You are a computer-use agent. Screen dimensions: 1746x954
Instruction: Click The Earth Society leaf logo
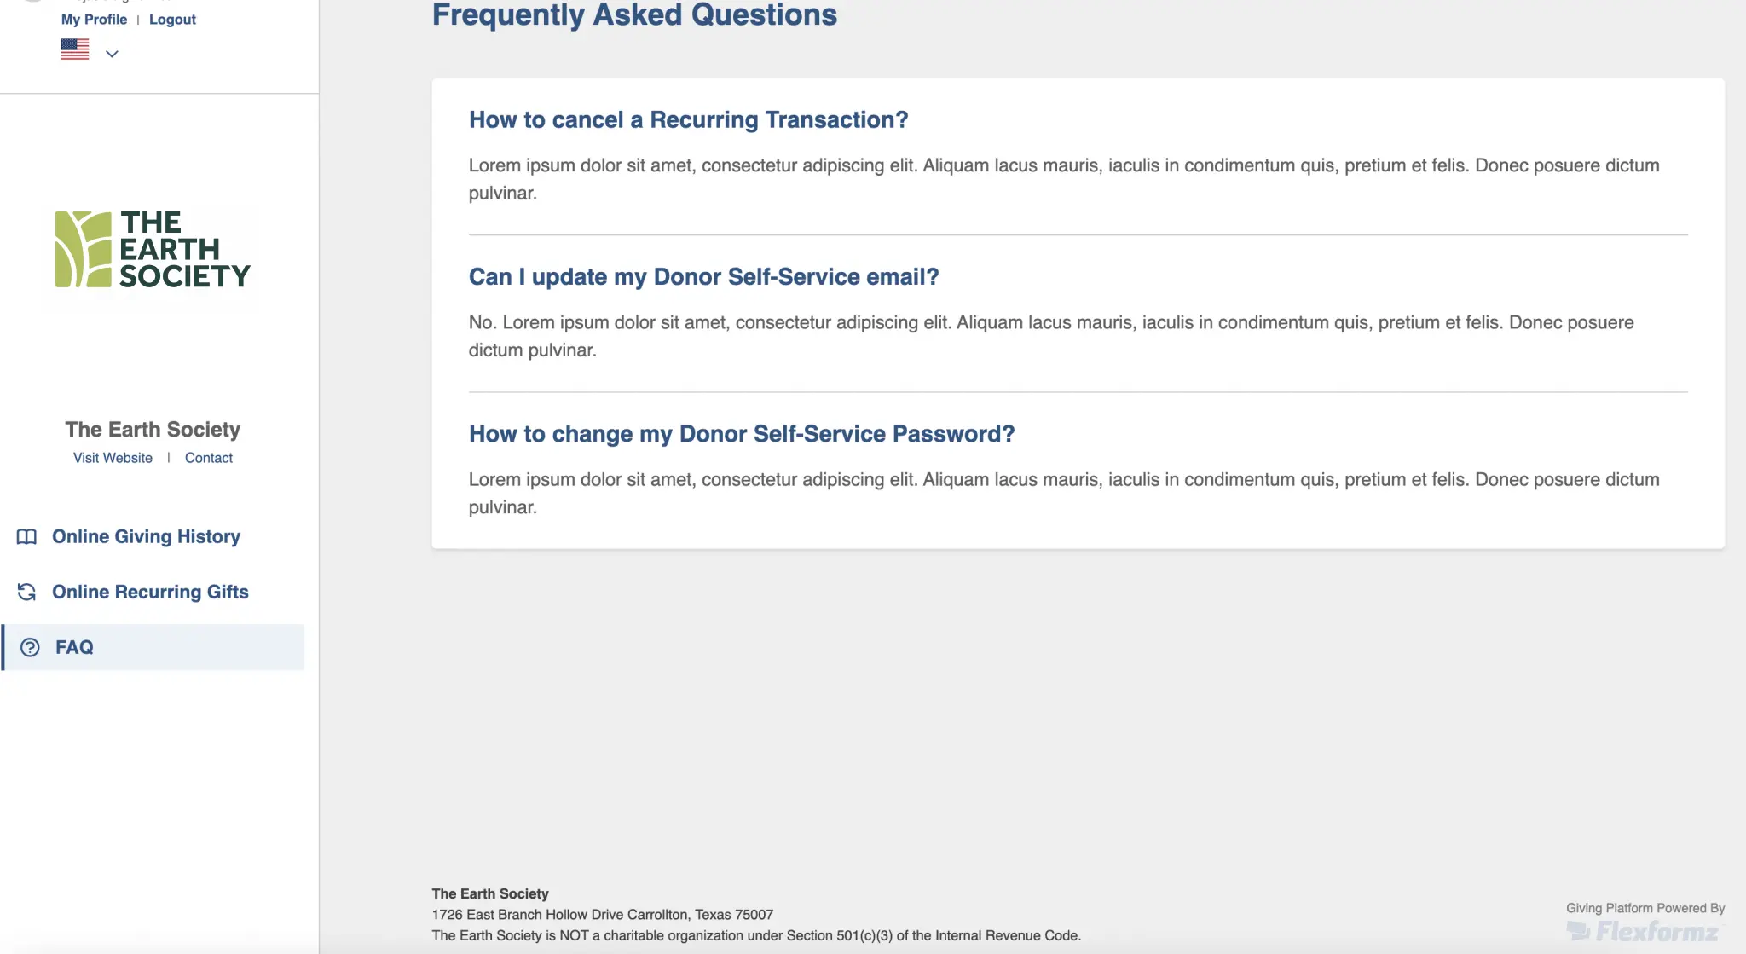[84, 250]
